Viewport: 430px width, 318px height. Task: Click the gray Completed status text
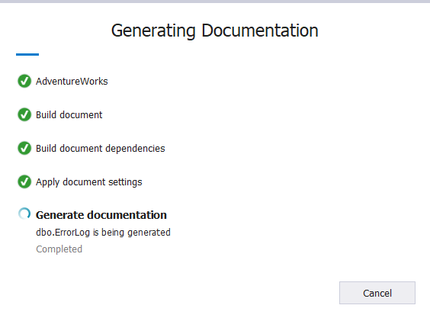(x=59, y=249)
